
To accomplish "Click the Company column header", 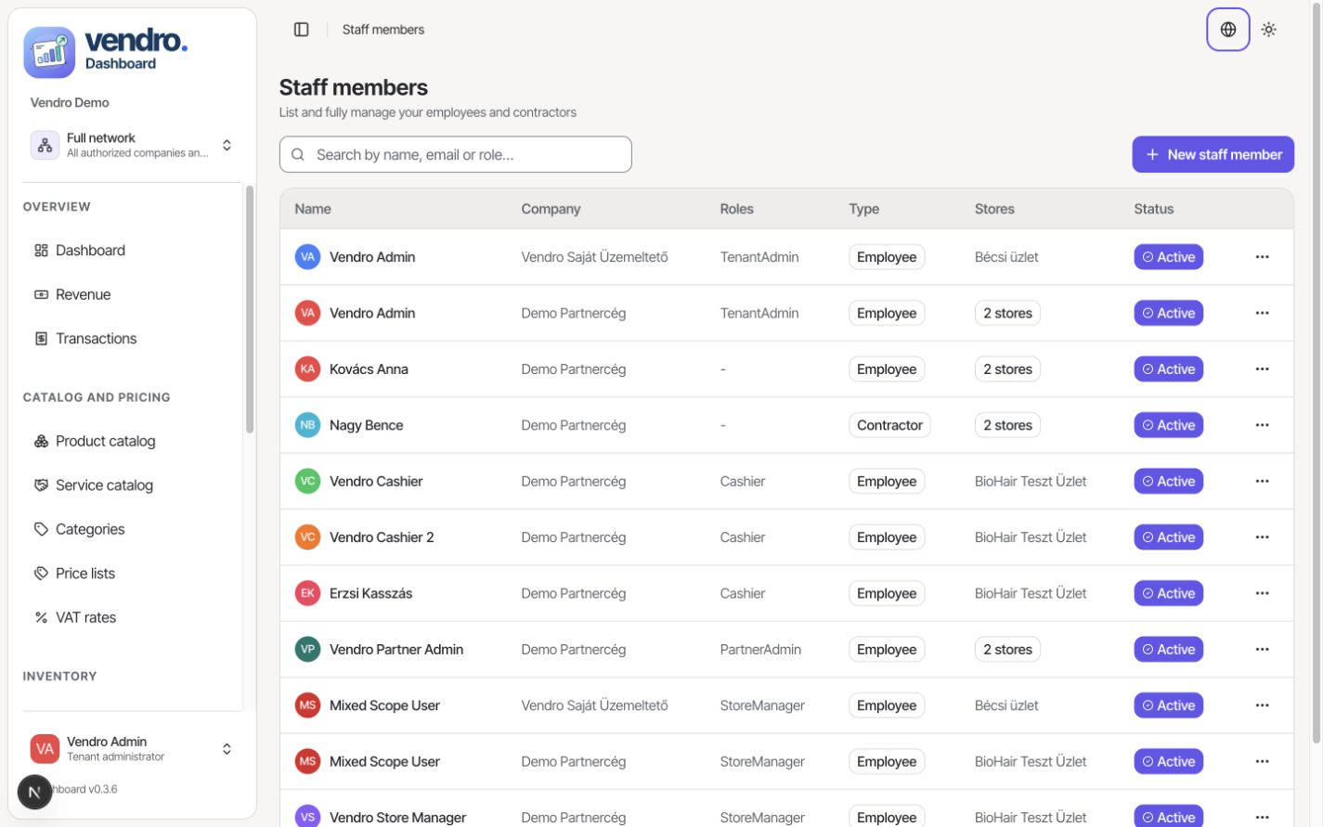I will click(x=551, y=209).
